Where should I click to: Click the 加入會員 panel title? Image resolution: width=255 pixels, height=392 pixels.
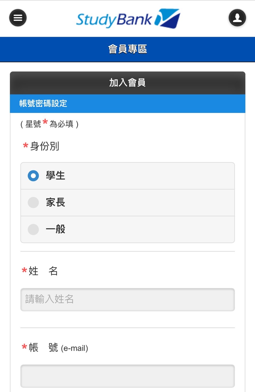(128, 83)
